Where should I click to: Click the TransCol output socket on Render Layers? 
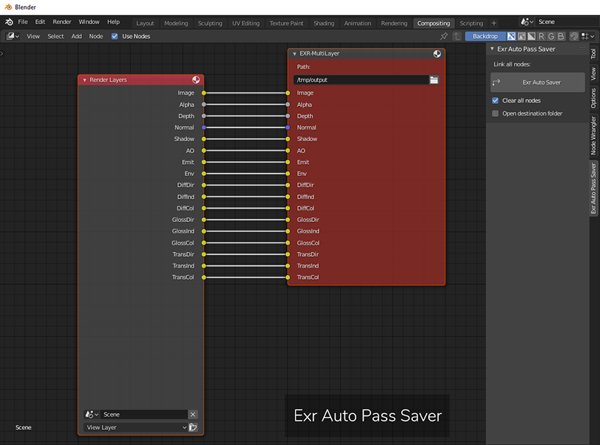pyautogui.click(x=204, y=277)
